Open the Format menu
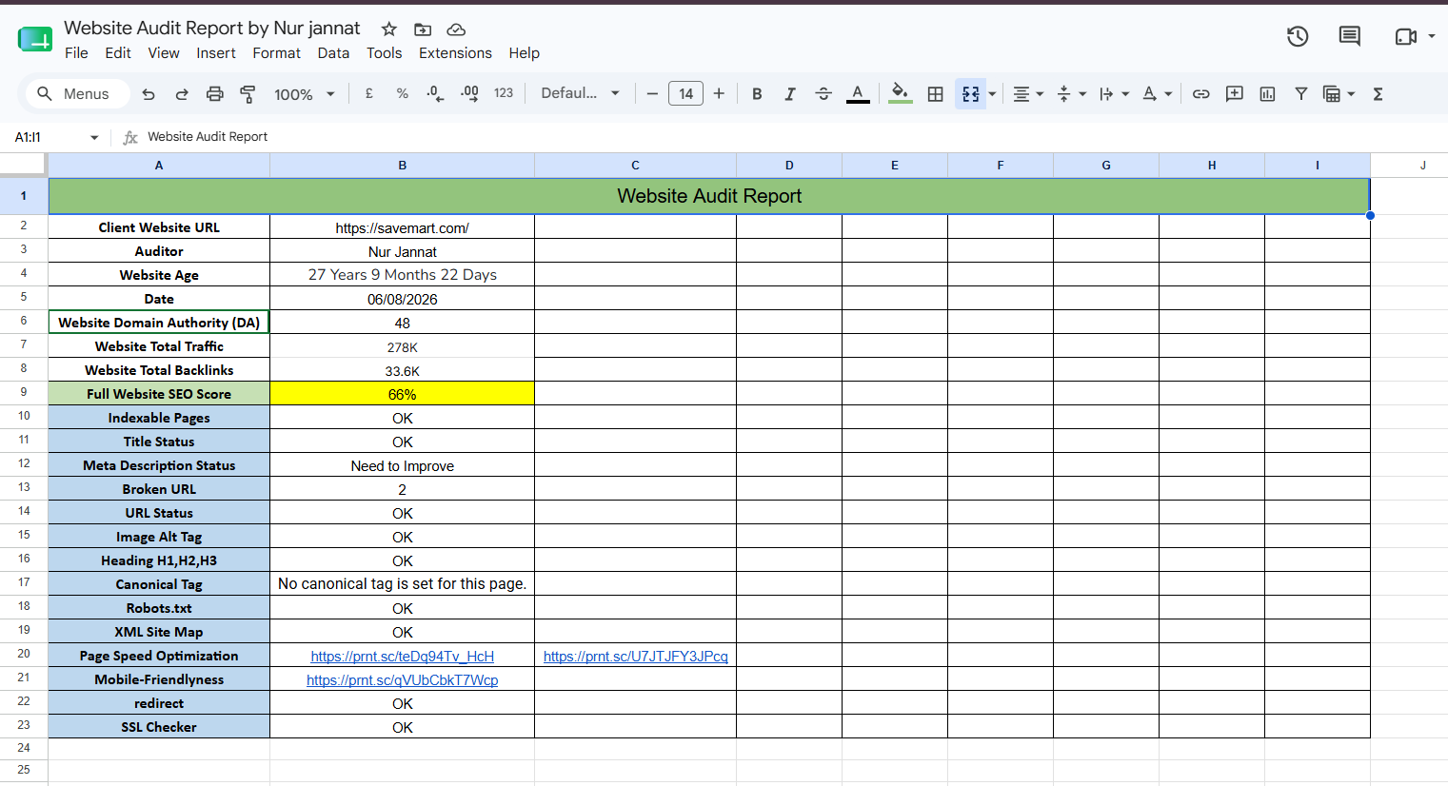Screen dimensions: 1448x786 [x=276, y=53]
